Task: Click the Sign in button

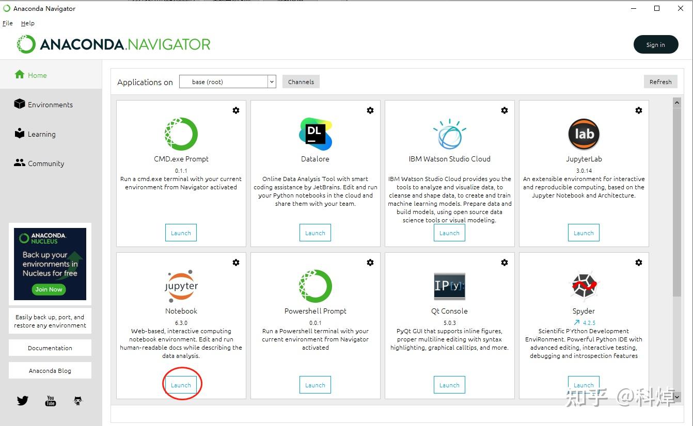Action: point(656,45)
